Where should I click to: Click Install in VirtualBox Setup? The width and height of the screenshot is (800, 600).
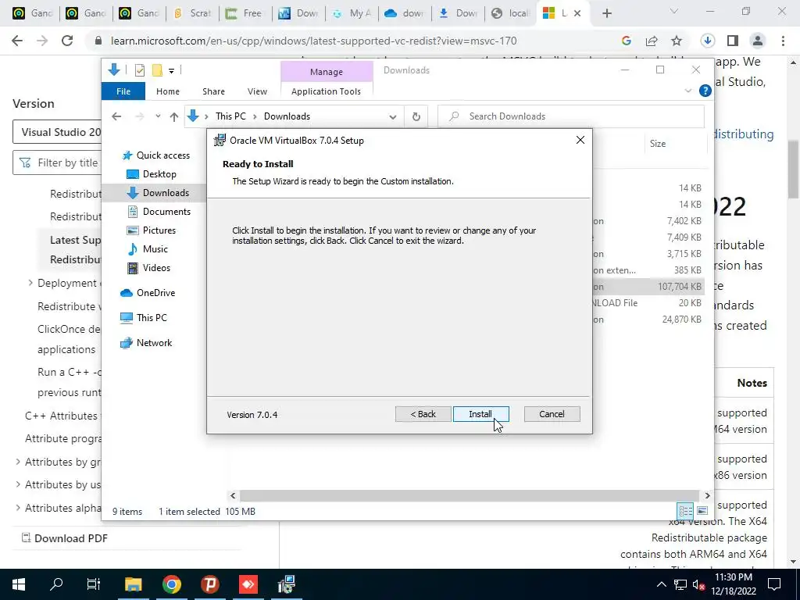(x=480, y=414)
